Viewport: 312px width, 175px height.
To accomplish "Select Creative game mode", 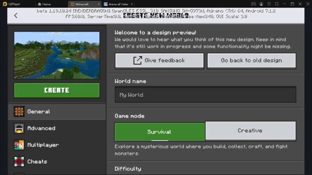I will click(x=251, y=131).
